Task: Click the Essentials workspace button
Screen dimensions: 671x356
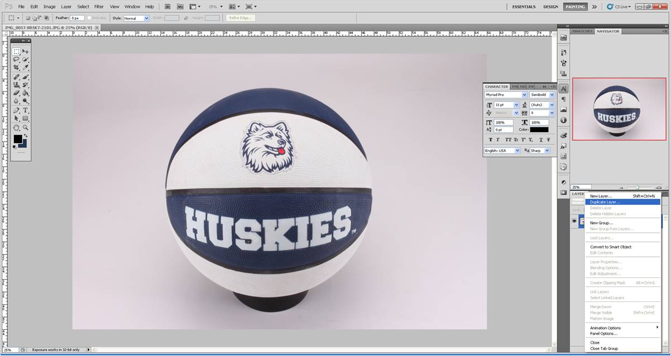Action: click(x=524, y=7)
